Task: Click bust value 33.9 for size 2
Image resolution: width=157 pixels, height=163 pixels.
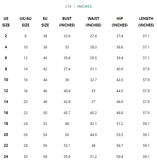Action: click(x=67, y=36)
